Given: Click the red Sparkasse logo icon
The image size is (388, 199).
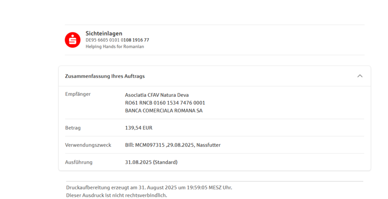Looking at the screenshot, I should click(73, 40).
